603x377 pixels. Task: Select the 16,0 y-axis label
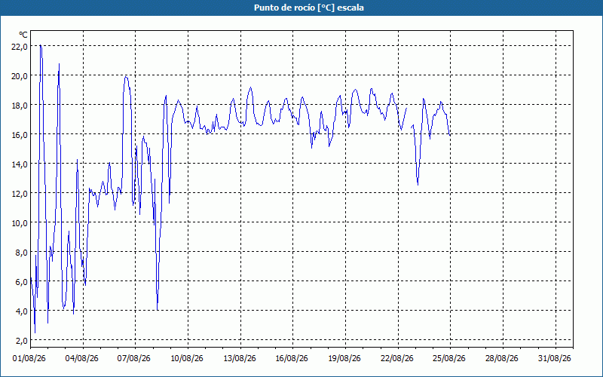tap(21, 135)
